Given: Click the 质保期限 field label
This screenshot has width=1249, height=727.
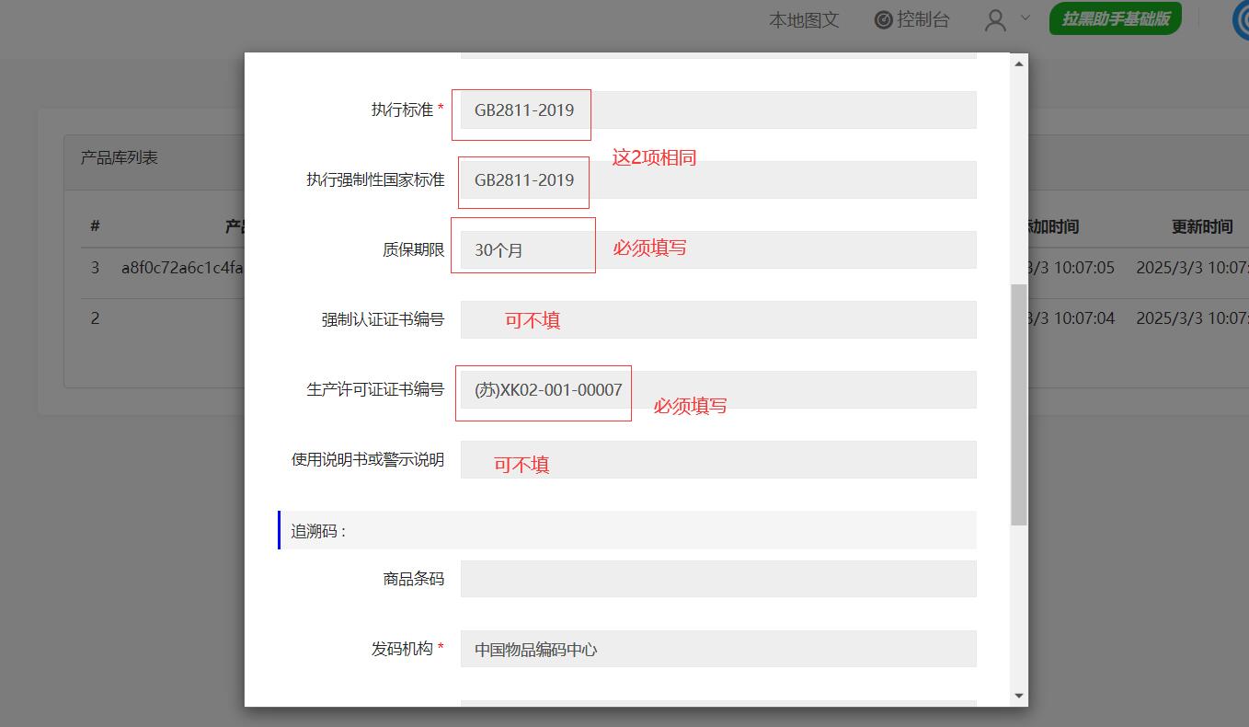Looking at the screenshot, I should [x=413, y=249].
